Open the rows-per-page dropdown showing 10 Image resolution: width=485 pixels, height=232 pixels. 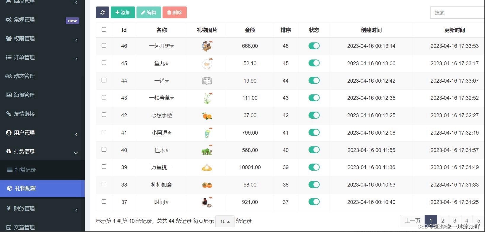225,221
